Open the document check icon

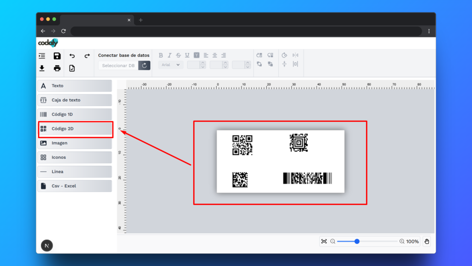(x=72, y=68)
